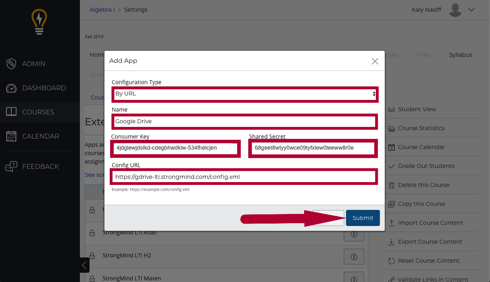490x282 pixels.
Task: Click the Copy this Course icon
Action: [391, 204]
